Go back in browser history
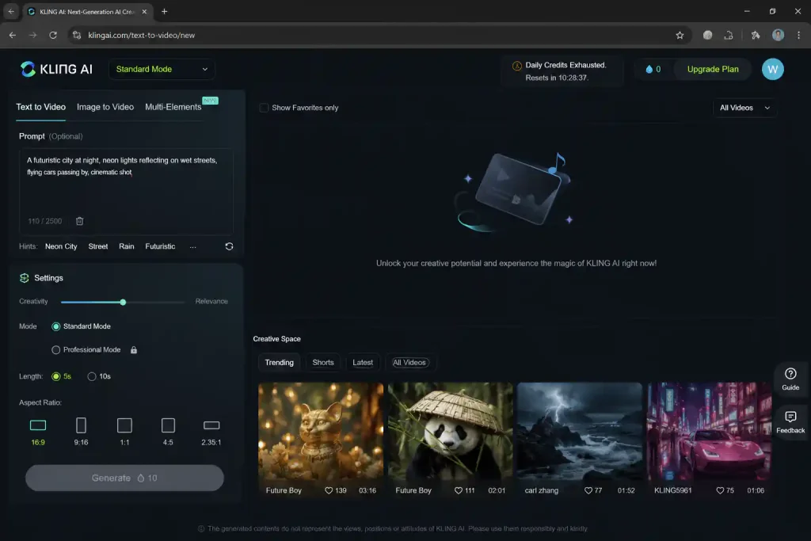The height and width of the screenshot is (541, 811). tap(13, 35)
